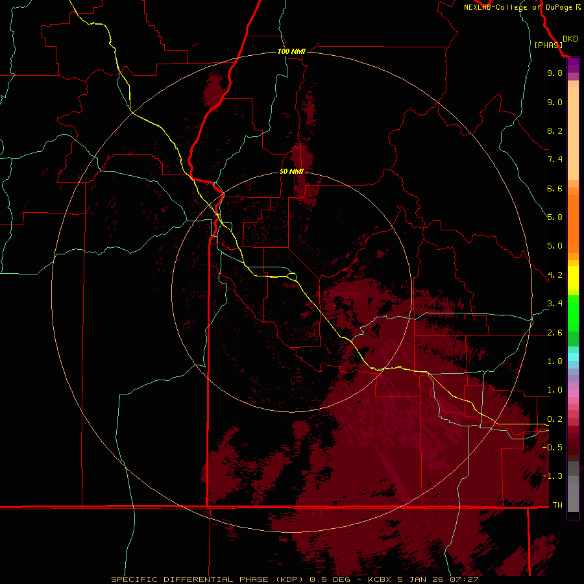
Task: Click the 5.0 scale label
Action: click(555, 246)
